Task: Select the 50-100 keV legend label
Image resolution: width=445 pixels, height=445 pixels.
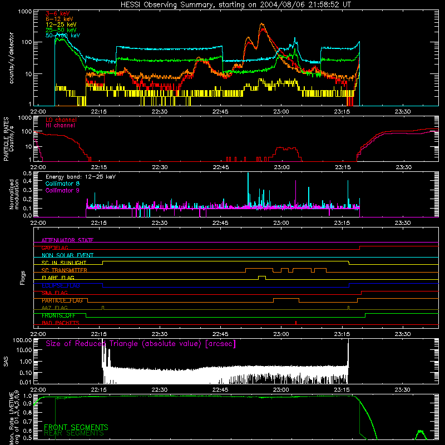Action: coord(63,36)
